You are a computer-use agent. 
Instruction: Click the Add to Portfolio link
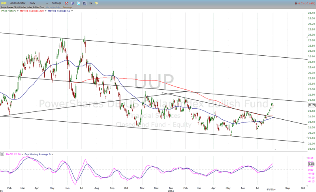tap(53, 8)
